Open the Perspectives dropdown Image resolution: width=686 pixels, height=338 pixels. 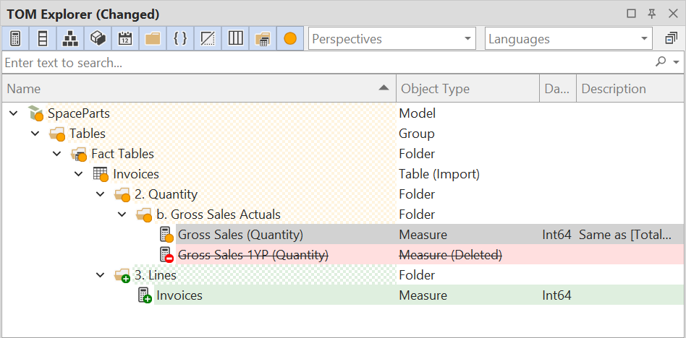[x=392, y=39]
